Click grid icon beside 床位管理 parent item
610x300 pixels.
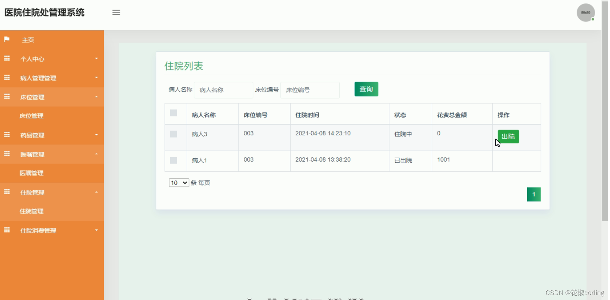7,97
